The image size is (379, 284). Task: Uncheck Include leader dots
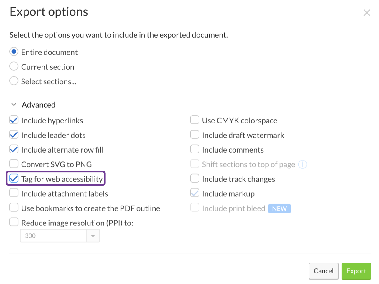coord(14,134)
